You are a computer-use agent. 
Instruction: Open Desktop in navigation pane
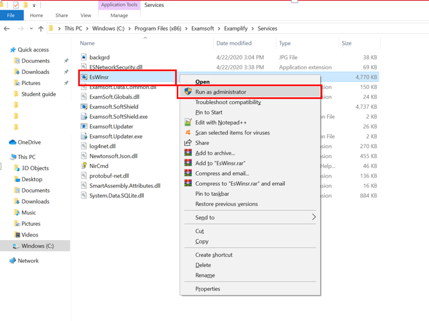[x=32, y=180]
